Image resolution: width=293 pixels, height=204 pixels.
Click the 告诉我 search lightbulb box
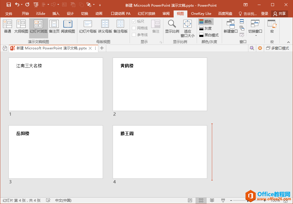[x=248, y=14]
